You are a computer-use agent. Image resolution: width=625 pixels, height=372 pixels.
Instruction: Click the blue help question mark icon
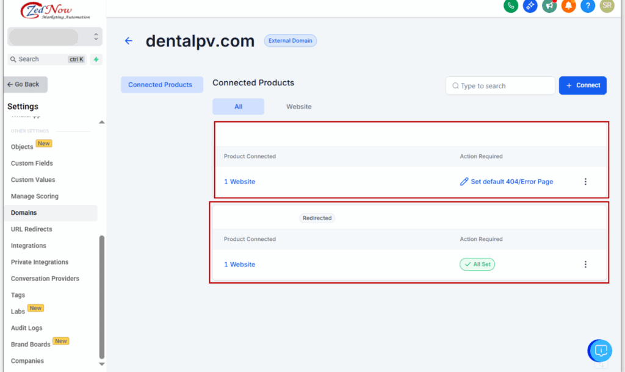tap(588, 5)
